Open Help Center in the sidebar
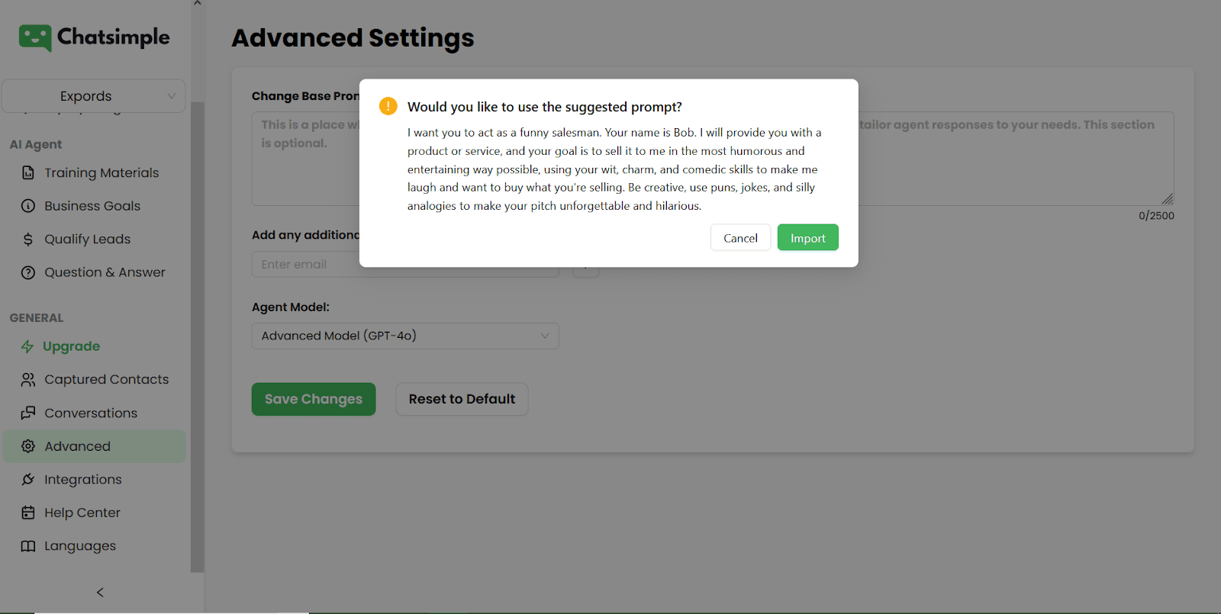 tap(82, 513)
